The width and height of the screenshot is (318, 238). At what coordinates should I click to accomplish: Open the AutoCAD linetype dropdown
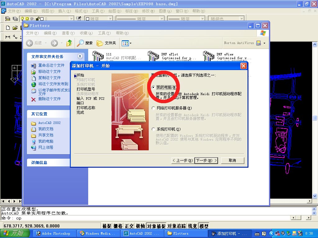[x=162, y=19]
